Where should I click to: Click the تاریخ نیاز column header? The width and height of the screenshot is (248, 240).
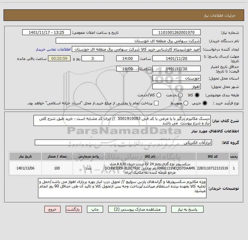[25, 156]
